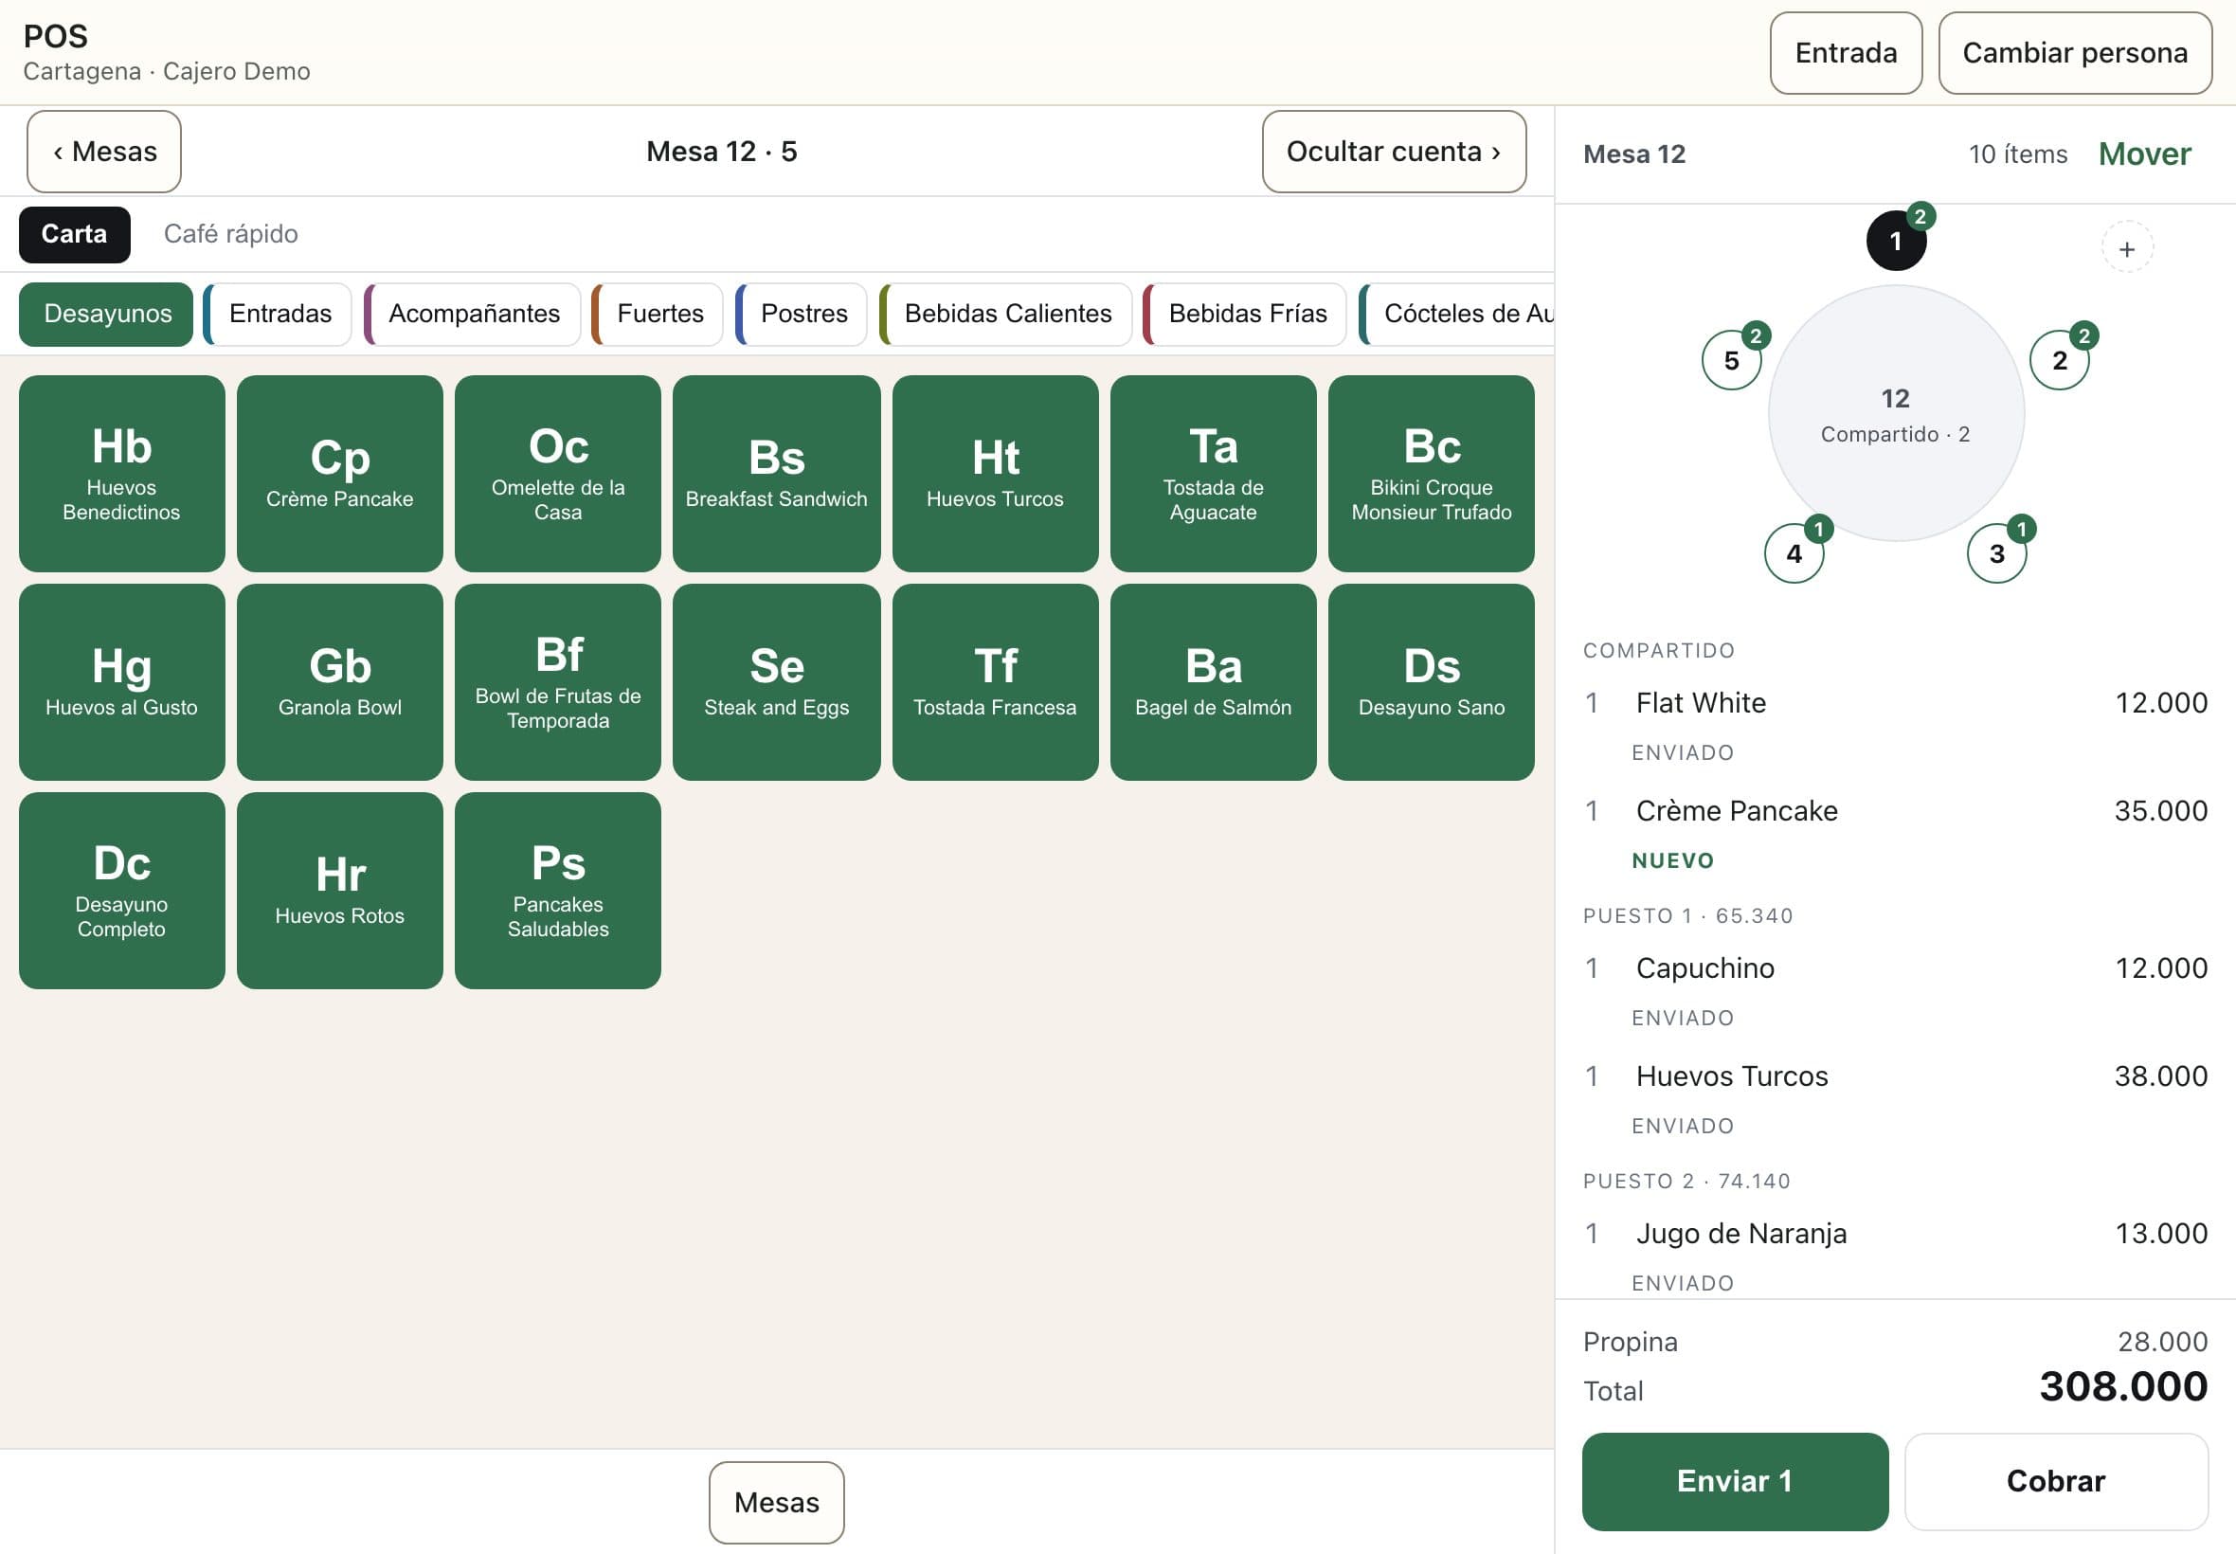The height and width of the screenshot is (1554, 2236).
Task: Switch to Café rápido tab
Action: 231,234
